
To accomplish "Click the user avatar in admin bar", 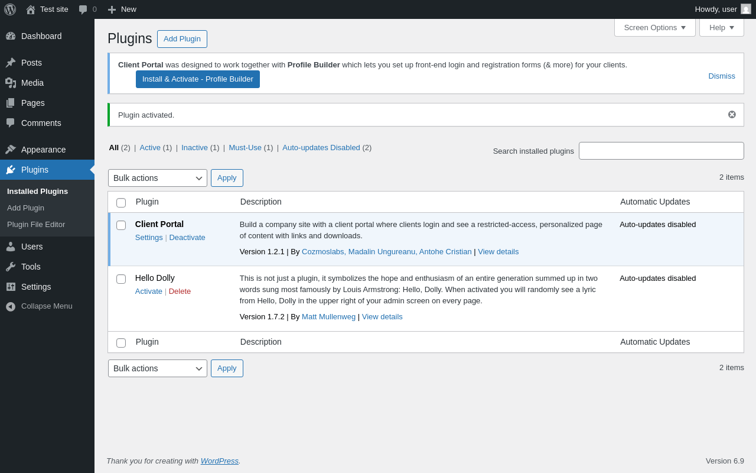I will pos(746,9).
